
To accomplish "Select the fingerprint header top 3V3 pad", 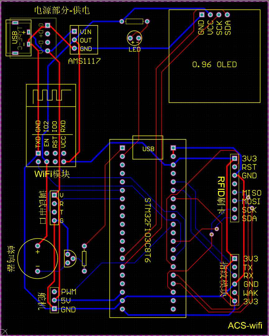I will 234,258.
